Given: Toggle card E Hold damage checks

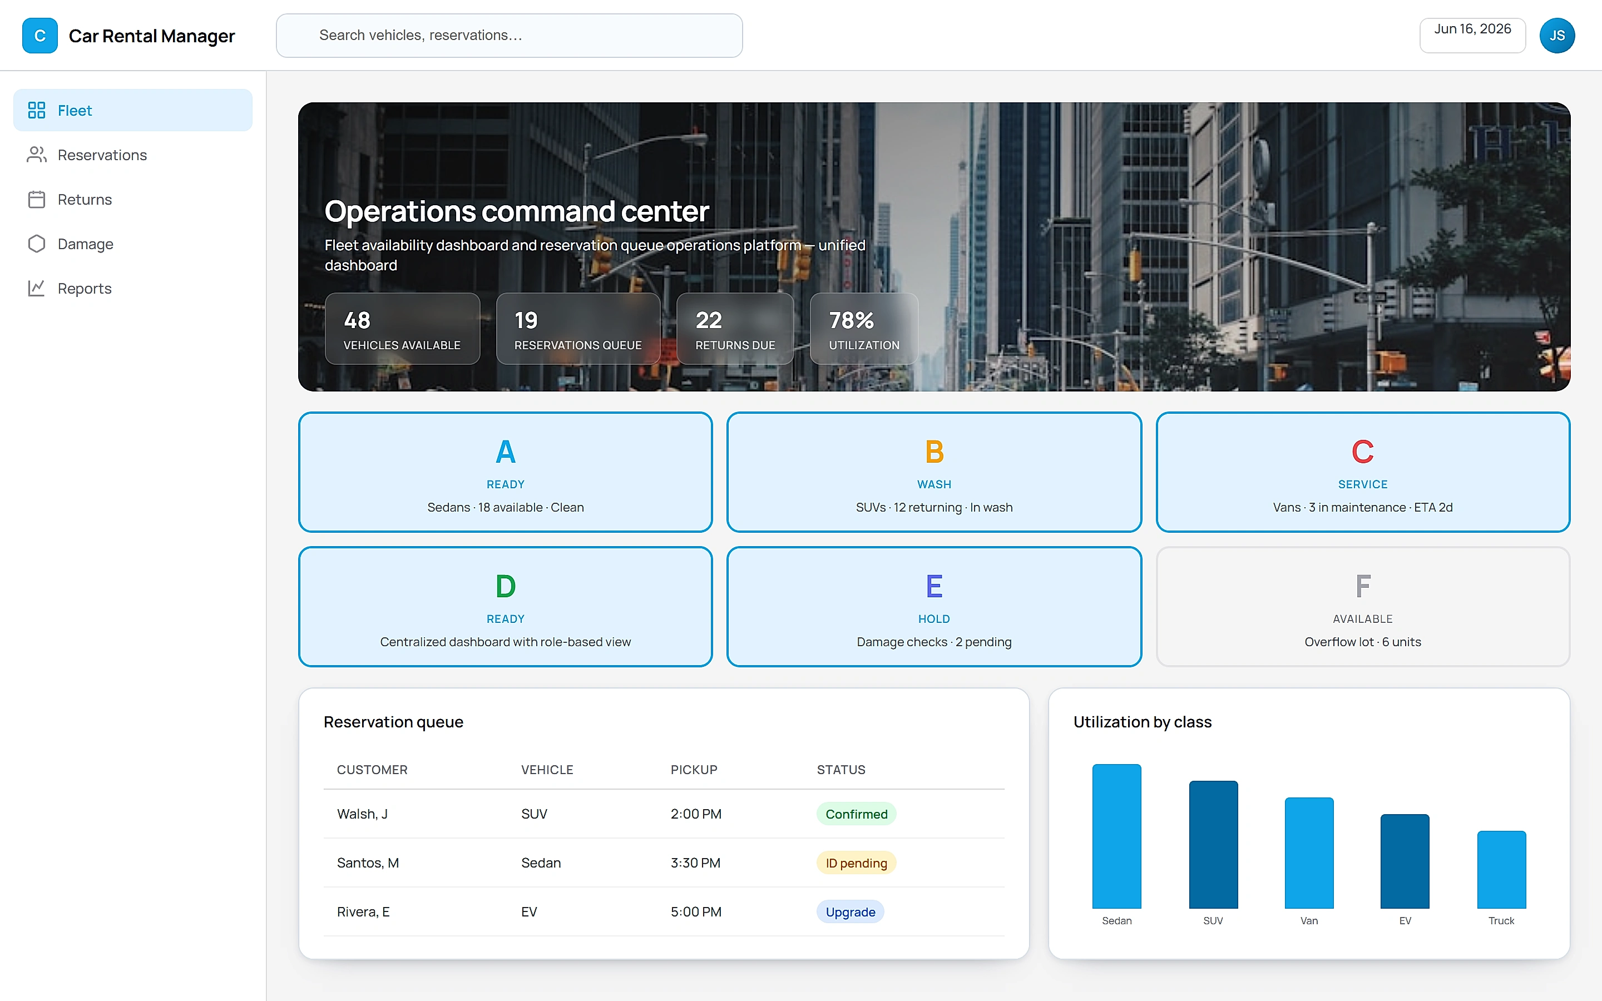Looking at the screenshot, I should click(x=934, y=606).
